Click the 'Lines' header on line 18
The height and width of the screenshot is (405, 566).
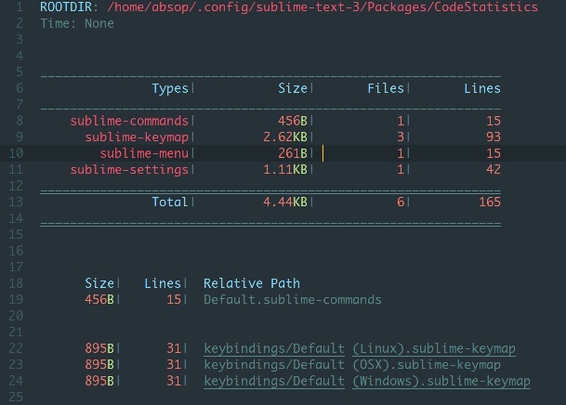tap(163, 283)
